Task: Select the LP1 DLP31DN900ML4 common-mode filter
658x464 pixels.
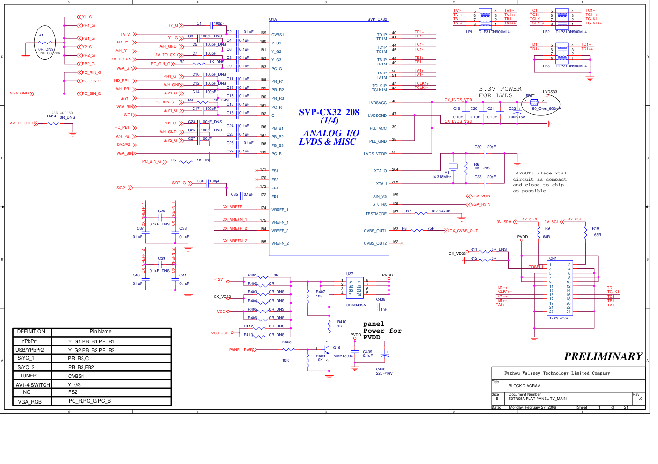Action: (x=485, y=18)
